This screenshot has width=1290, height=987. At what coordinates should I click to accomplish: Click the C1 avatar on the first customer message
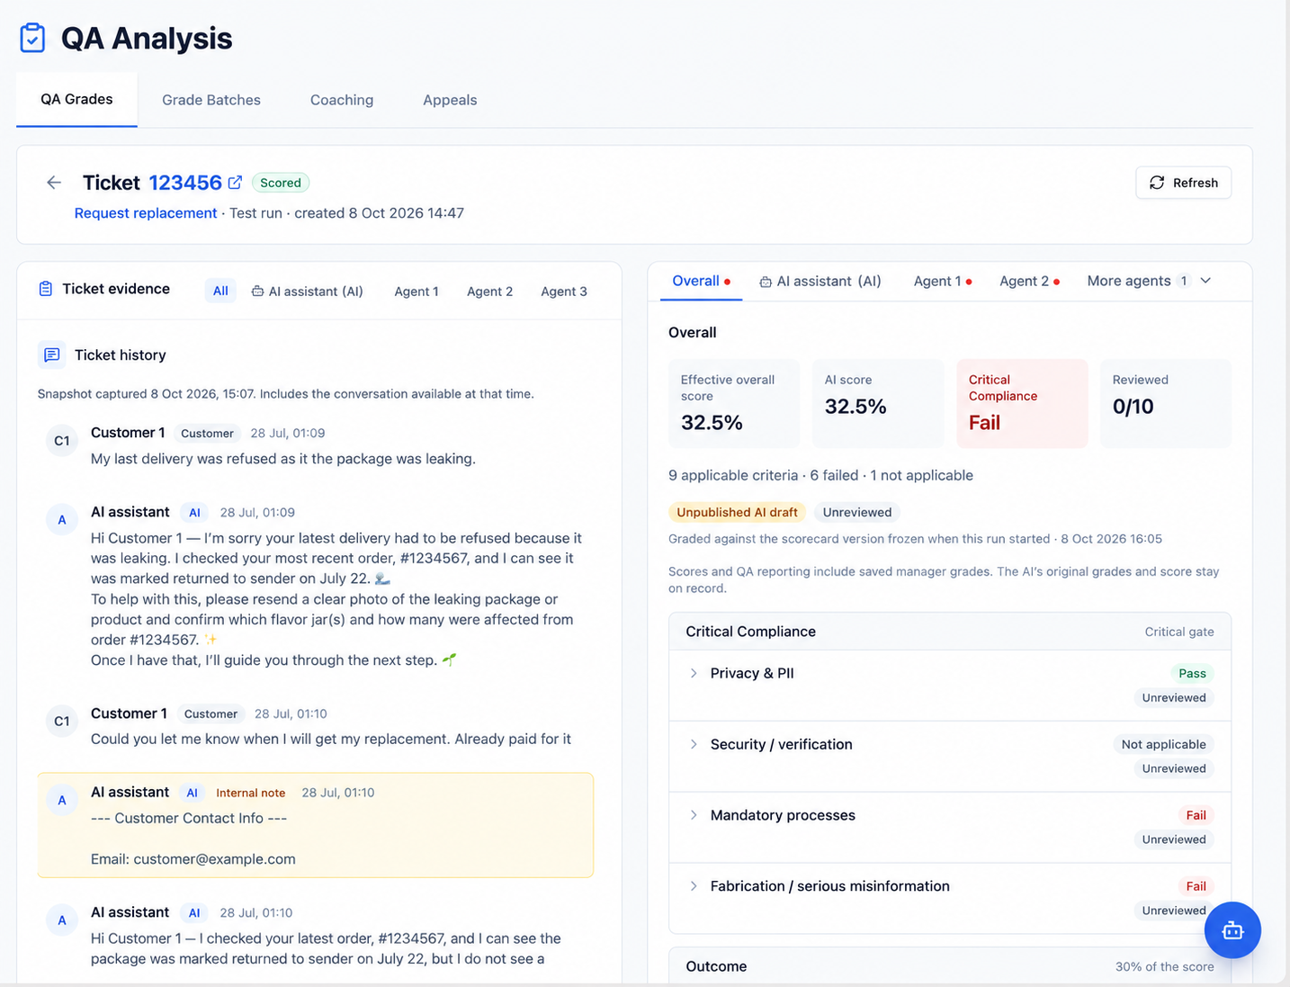[62, 441]
